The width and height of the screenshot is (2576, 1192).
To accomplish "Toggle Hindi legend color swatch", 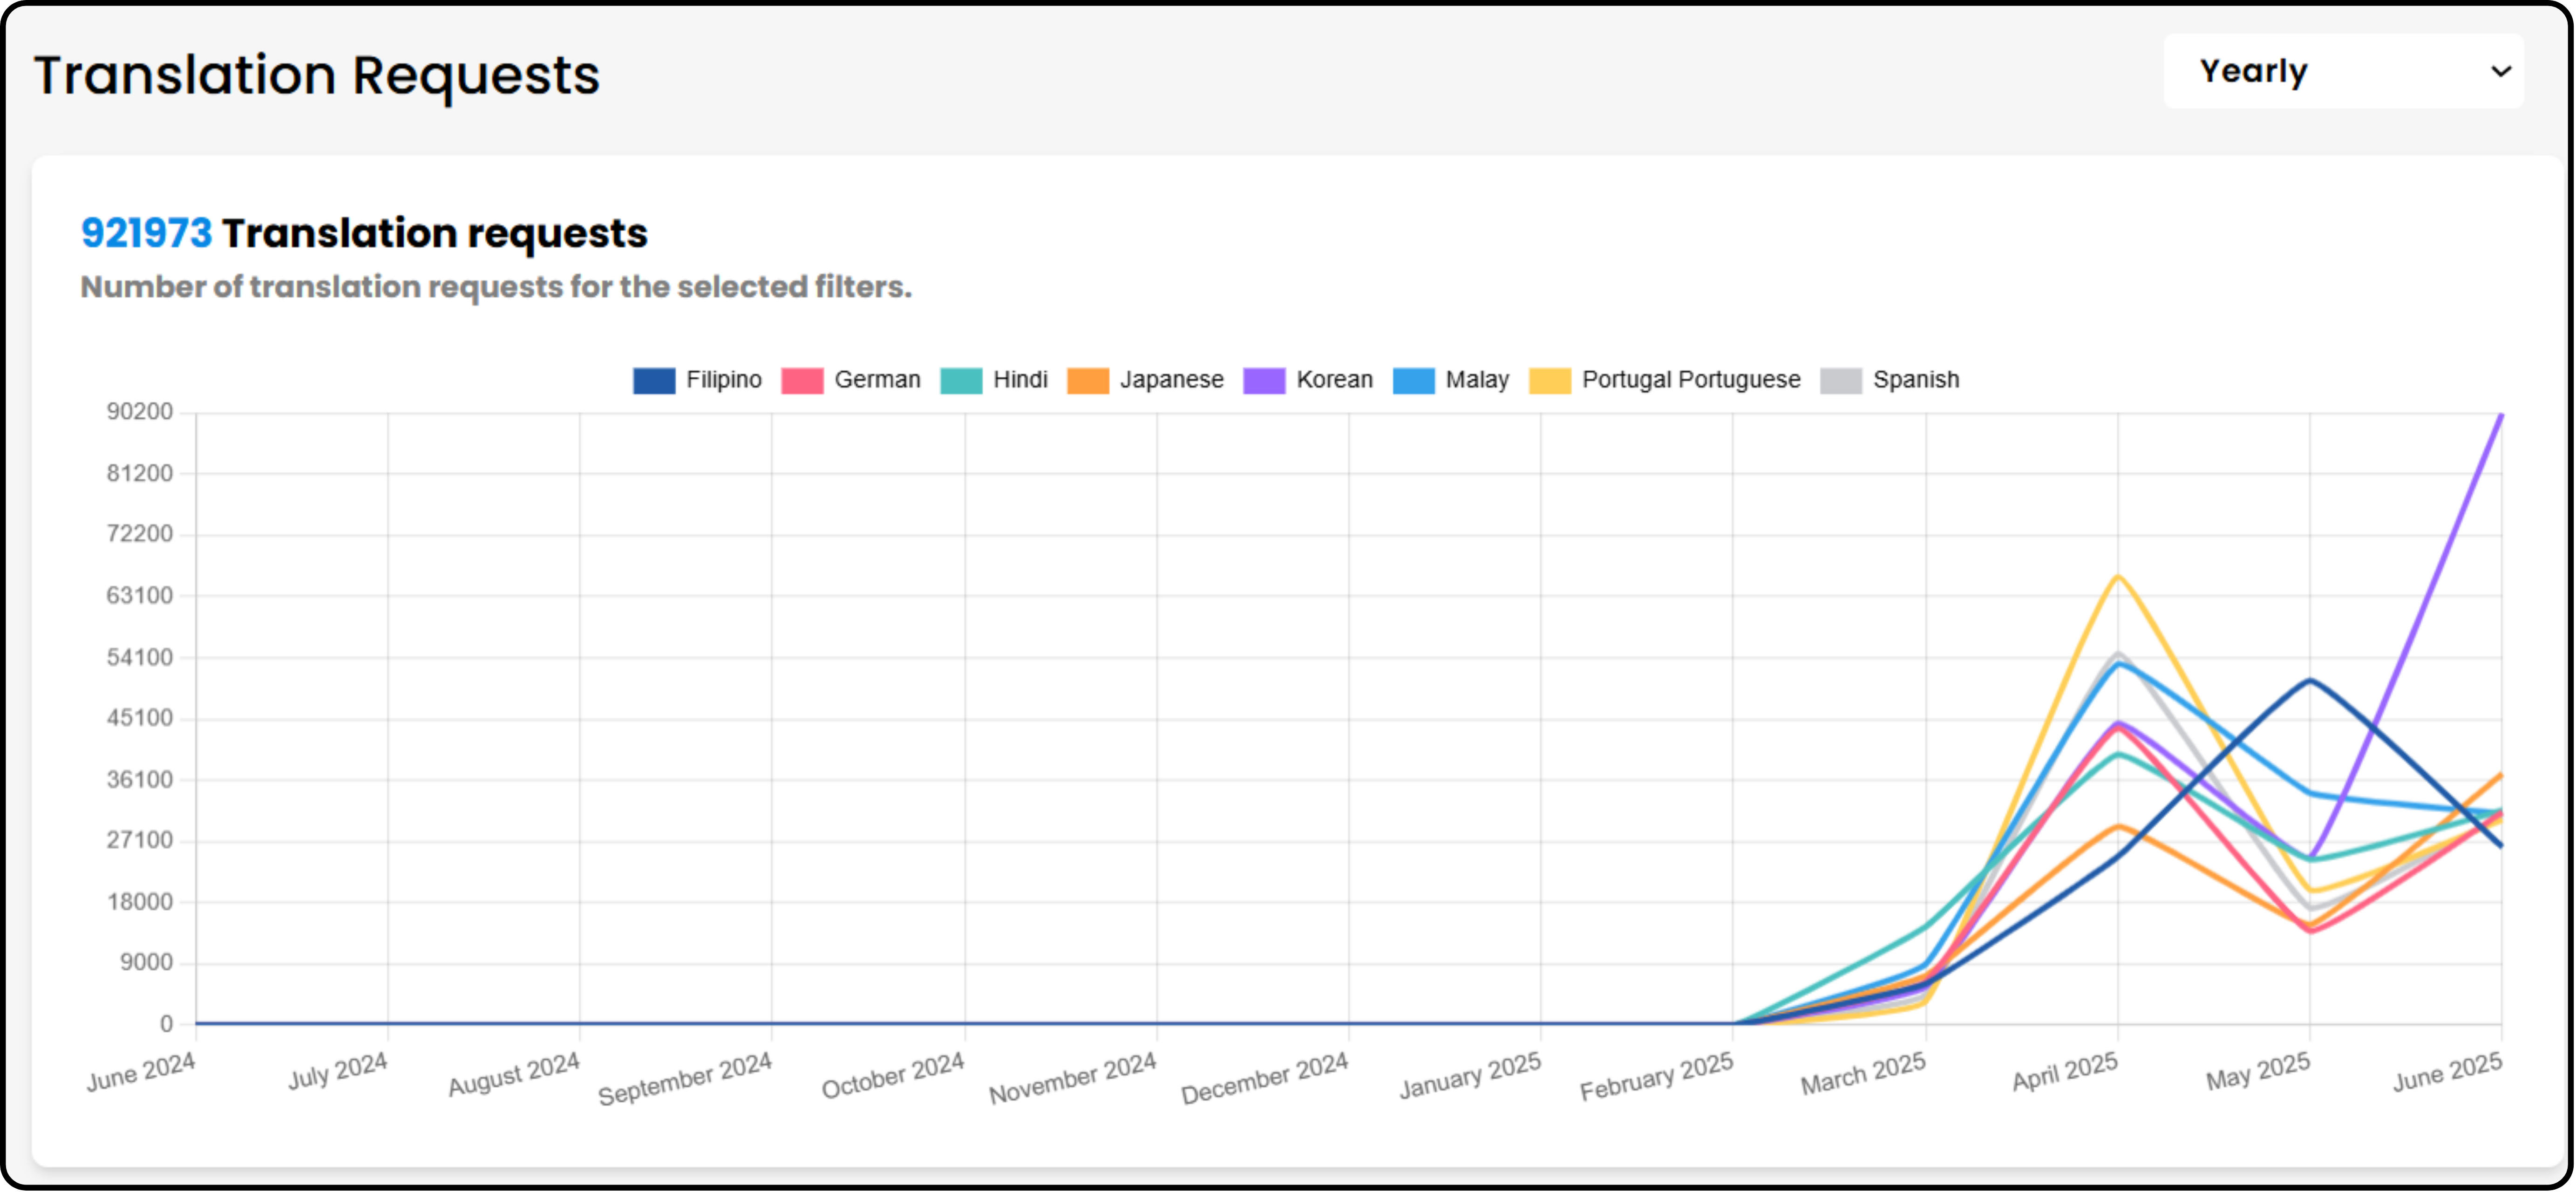I will tap(961, 381).
